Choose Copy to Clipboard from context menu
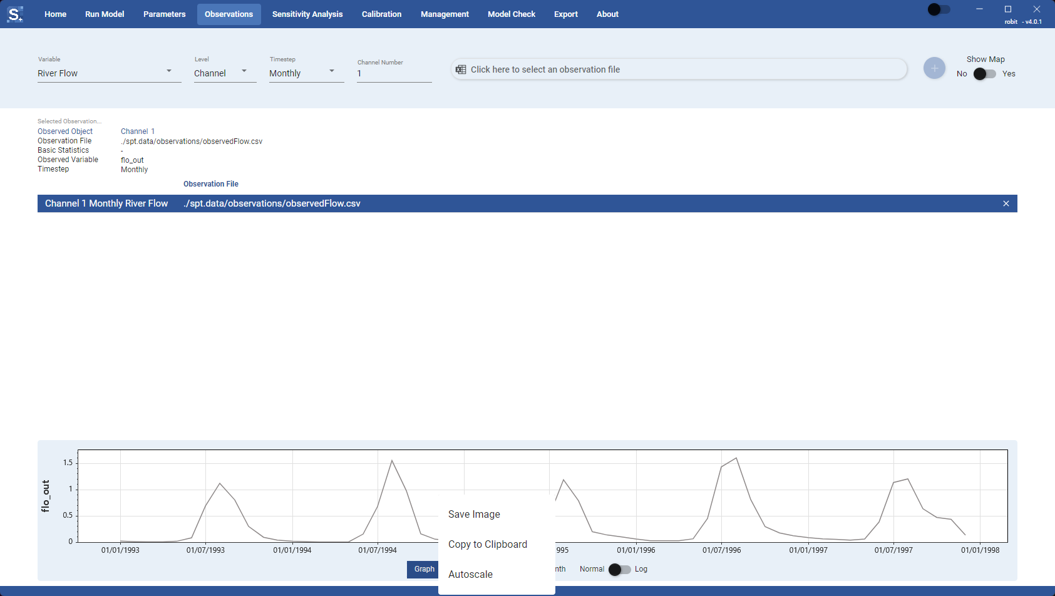Screen dimensions: 1055x596 tap(497, 544)
